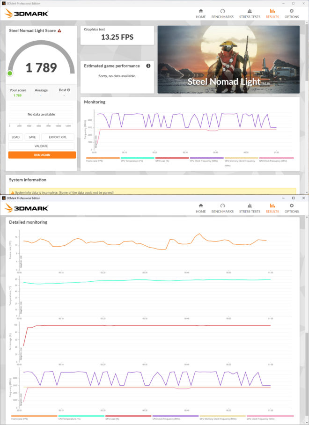Screen dimensions: 309x425
Task: Toggle GPU Memory Clock Frequency legend under Detailed monitoring
Action: [x=222, y=418]
